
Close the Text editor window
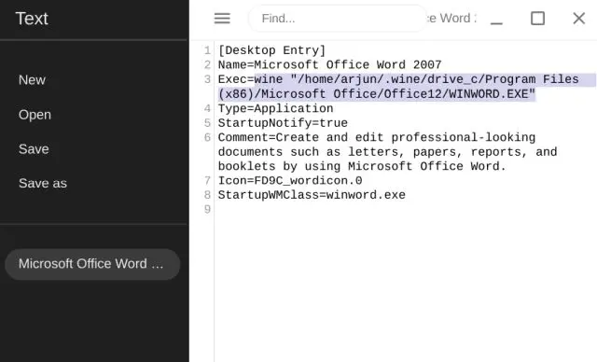578,19
